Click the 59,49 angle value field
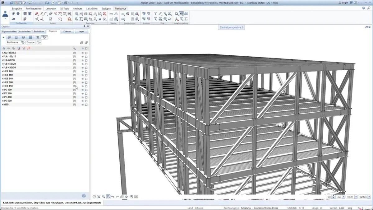The width and height of the screenshot is (373, 210). tap(350, 197)
